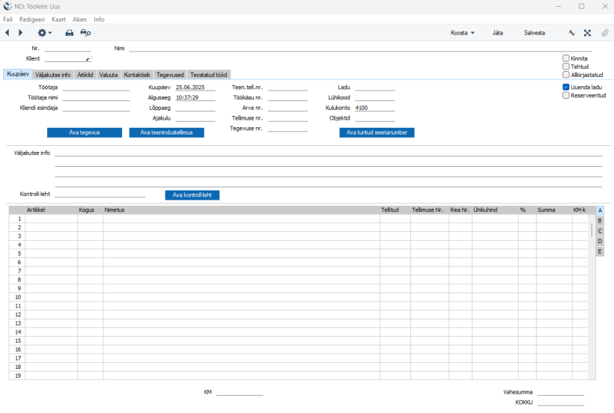
Task: Click the Vahesumma field
Action: coord(561,392)
